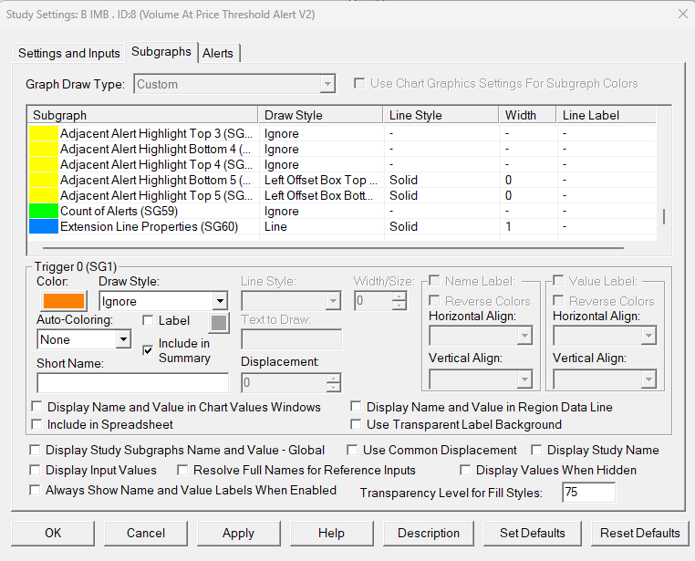Click the Reset Defaults button

click(639, 533)
